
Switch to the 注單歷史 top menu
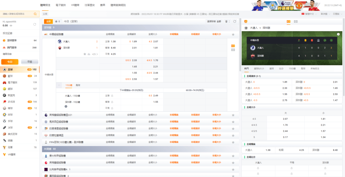click(89, 5)
